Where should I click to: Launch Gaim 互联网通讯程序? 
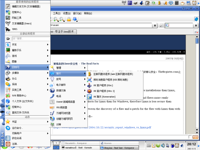[115, 74]
